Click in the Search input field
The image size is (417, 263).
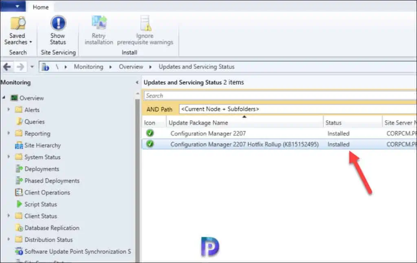click(x=280, y=96)
